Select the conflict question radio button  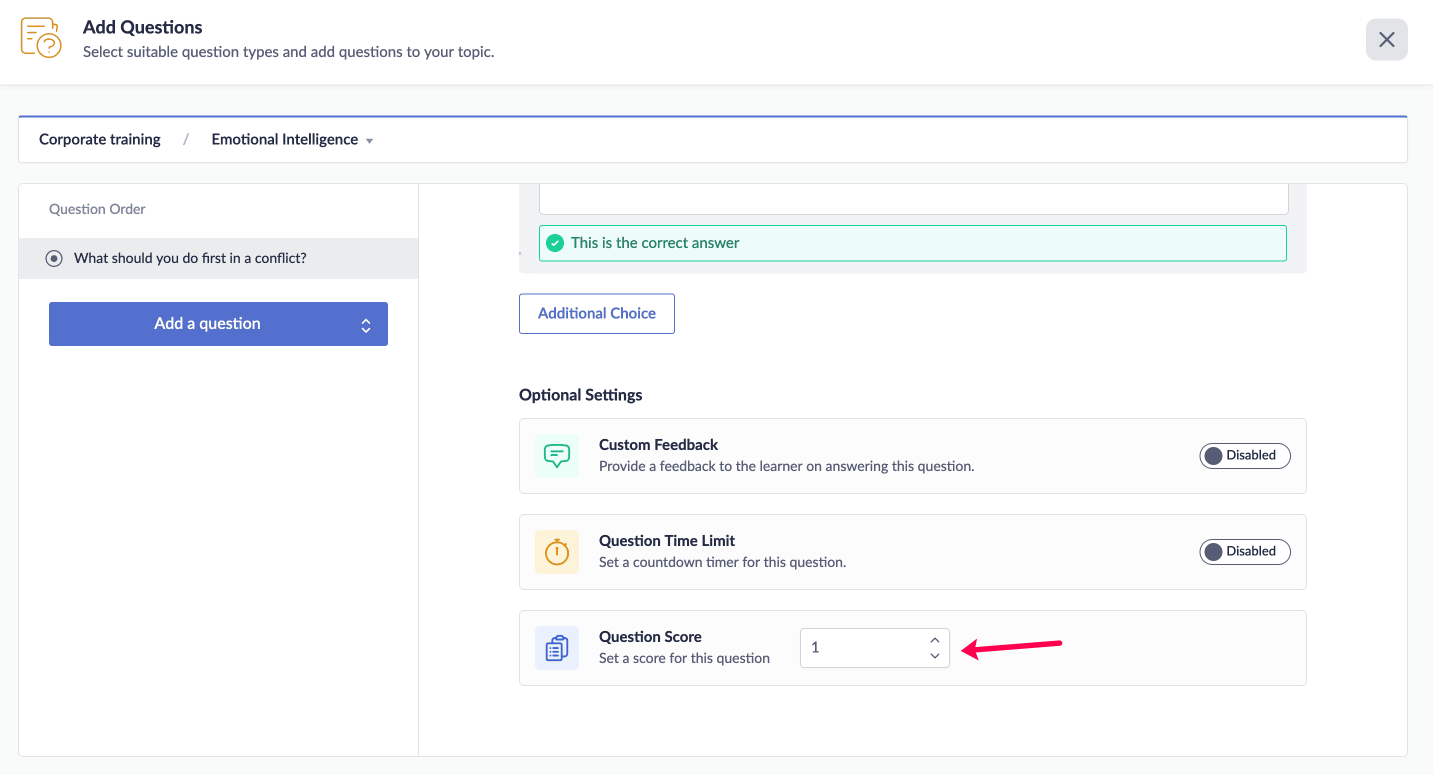pos(54,258)
